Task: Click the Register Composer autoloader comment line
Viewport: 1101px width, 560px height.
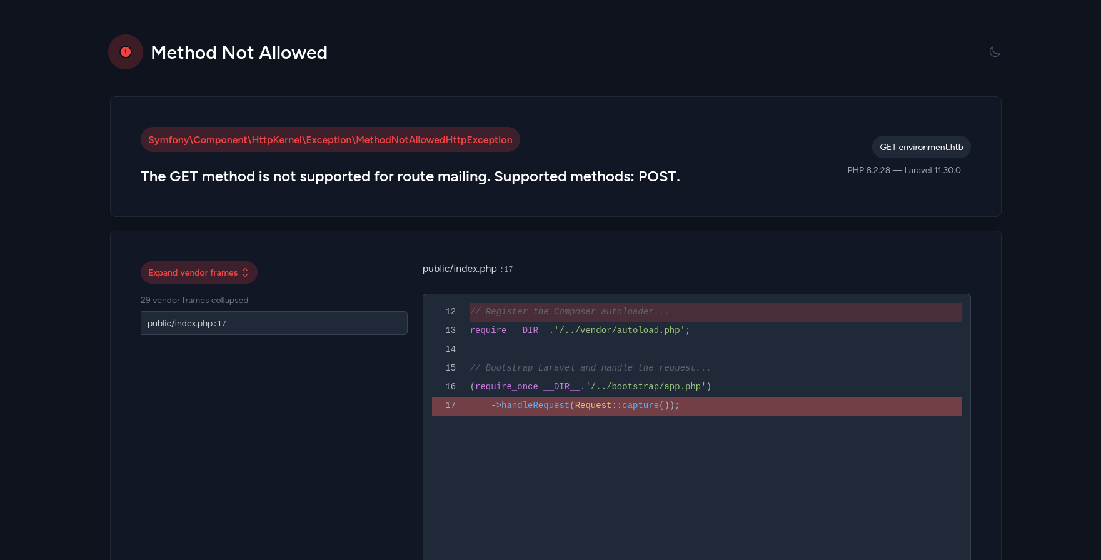Action: click(x=570, y=312)
